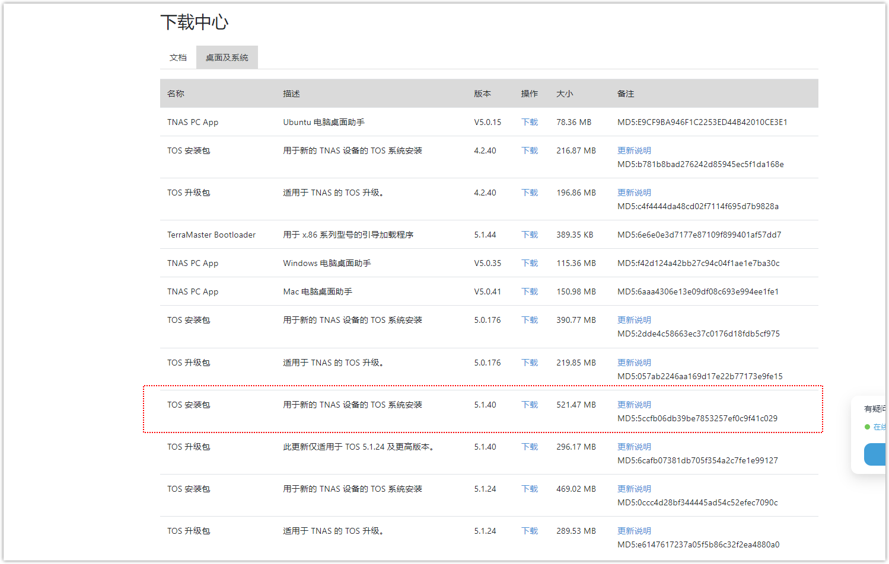Image resolution: width=889 pixels, height=564 pixels.
Task: Open 更新说明 for TOS 升级包 5.1.40
Action: tap(634, 447)
